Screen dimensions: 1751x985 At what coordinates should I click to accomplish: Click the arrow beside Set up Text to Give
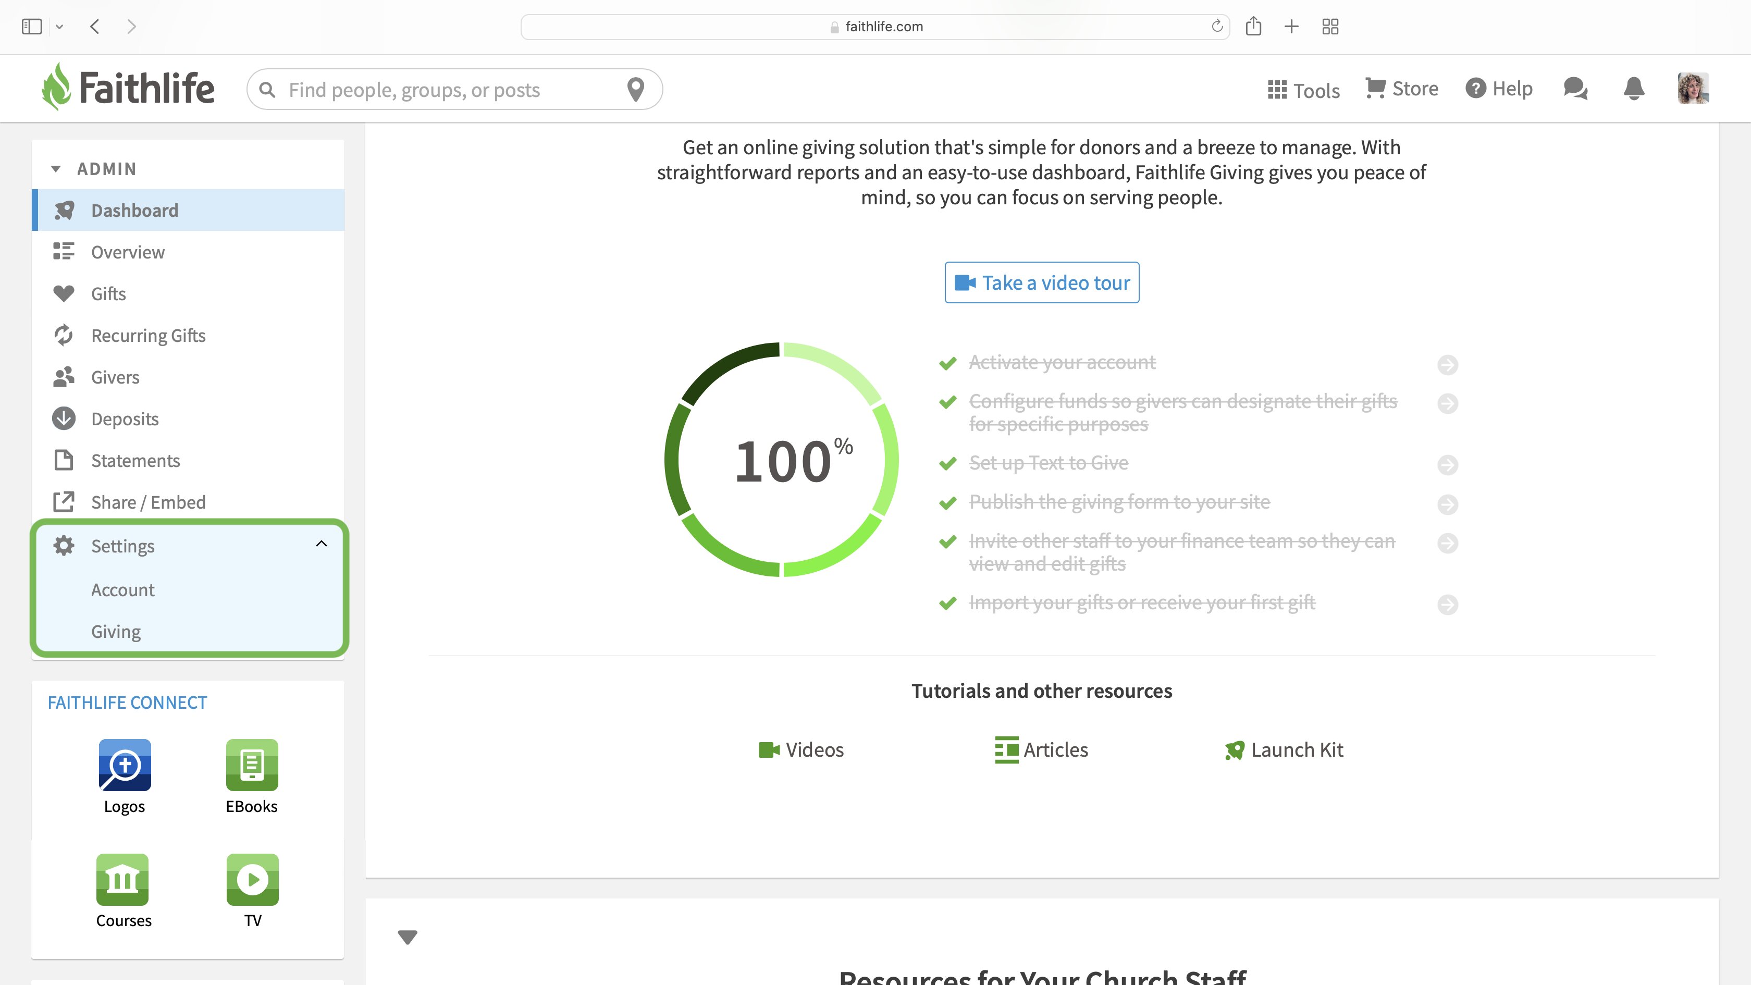tap(1447, 465)
